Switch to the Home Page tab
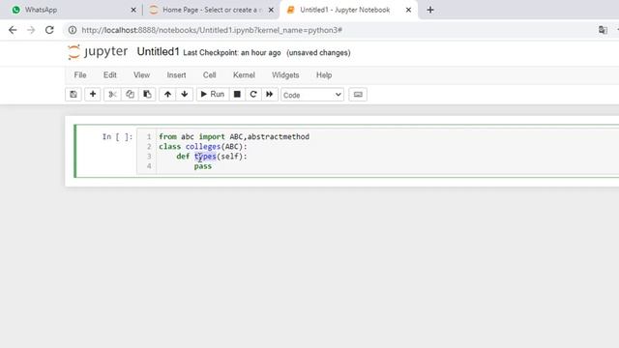 point(212,10)
